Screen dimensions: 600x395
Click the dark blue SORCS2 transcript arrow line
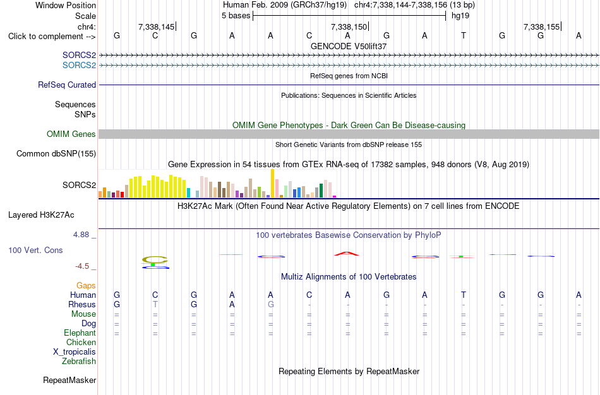349,56
